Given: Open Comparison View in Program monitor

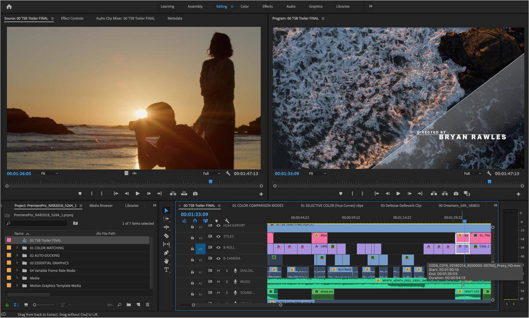Looking at the screenshot, I should (x=467, y=193).
